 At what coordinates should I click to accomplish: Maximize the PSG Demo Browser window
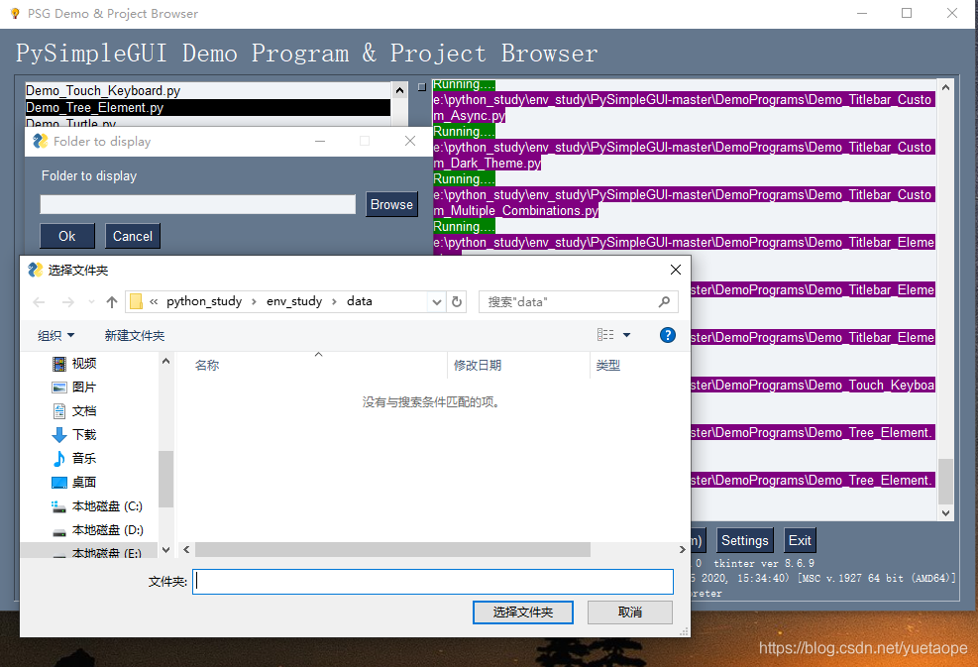[x=907, y=13]
